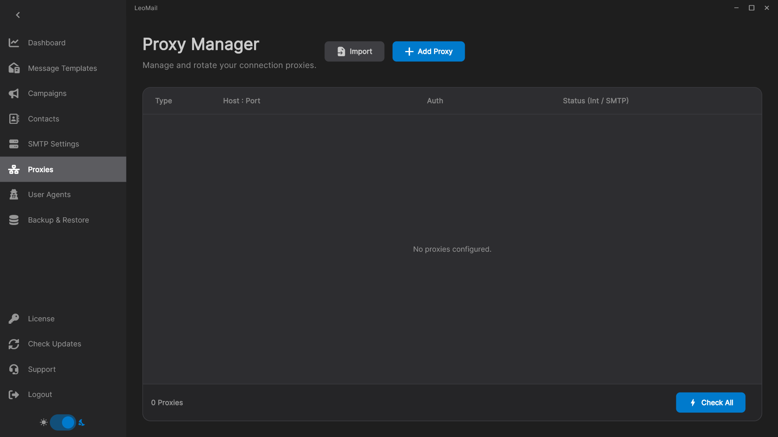Screen dimensions: 778x437
Task: Select Check Updates label
Action: [x=54, y=344]
